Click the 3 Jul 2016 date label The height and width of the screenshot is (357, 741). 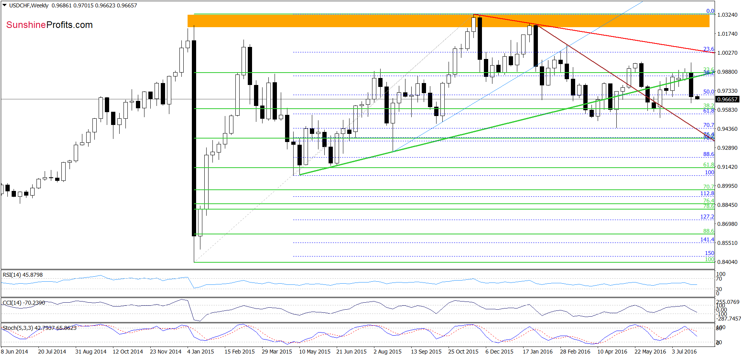tap(684, 352)
